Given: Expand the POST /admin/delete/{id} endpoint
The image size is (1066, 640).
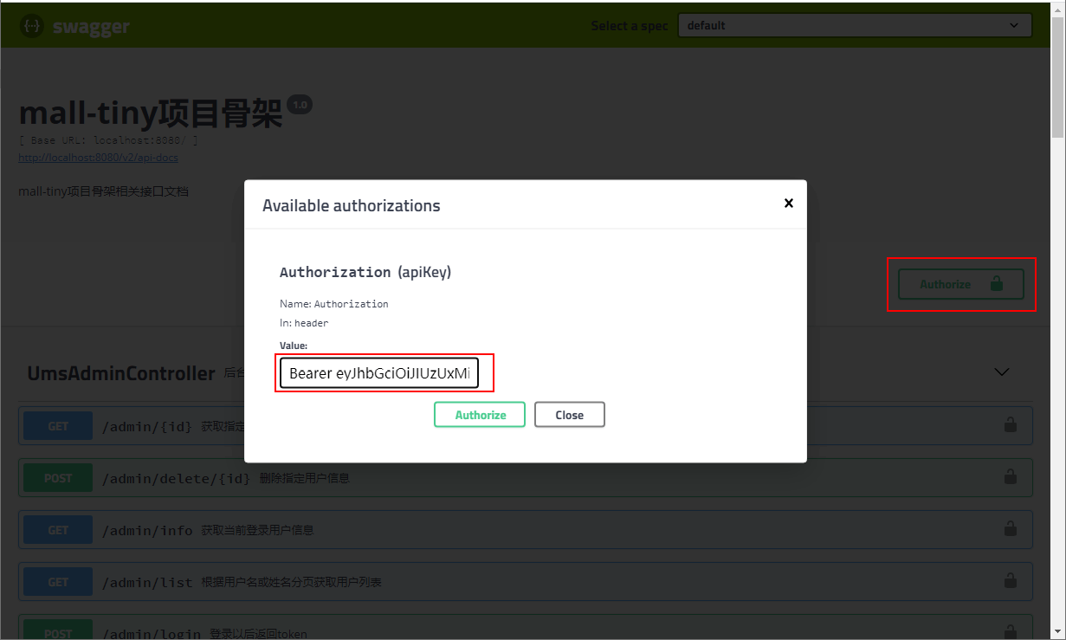Looking at the screenshot, I should tap(526, 477).
